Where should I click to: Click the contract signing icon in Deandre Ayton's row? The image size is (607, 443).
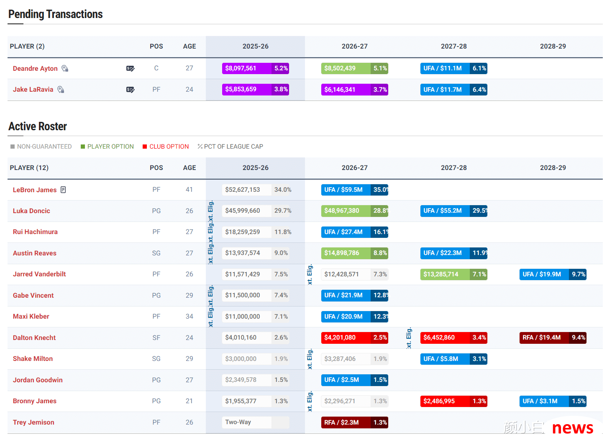(131, 68)
